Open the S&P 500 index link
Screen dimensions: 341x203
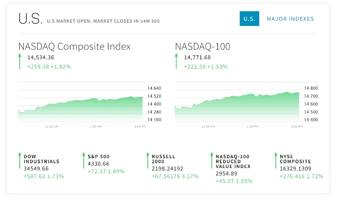tap(99, 157)
